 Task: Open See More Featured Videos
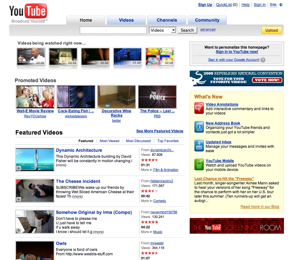click(x=160, y=131)
